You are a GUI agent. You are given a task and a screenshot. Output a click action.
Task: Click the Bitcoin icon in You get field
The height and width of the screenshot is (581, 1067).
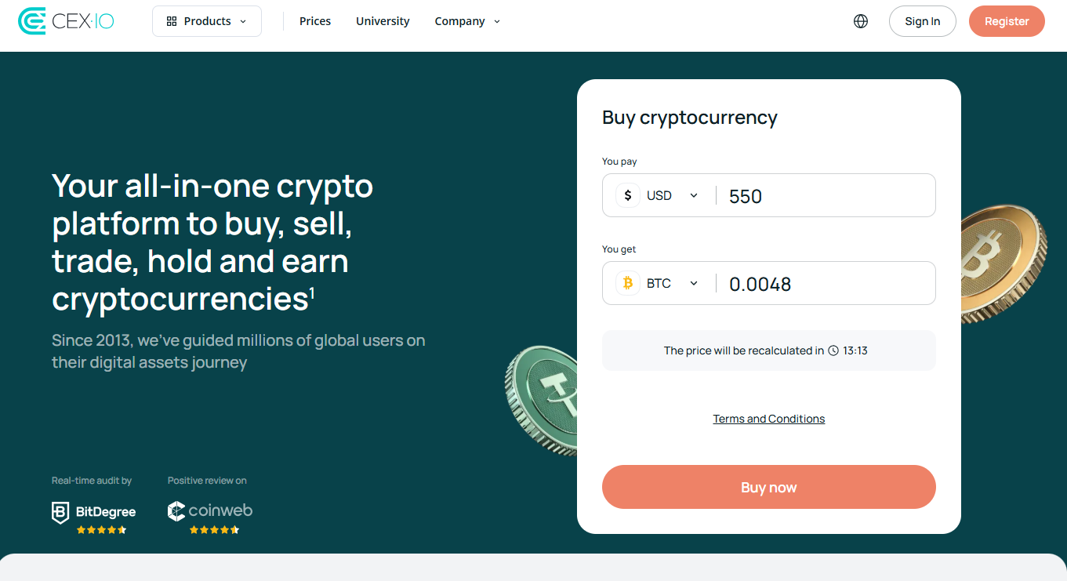click(627, 282)
